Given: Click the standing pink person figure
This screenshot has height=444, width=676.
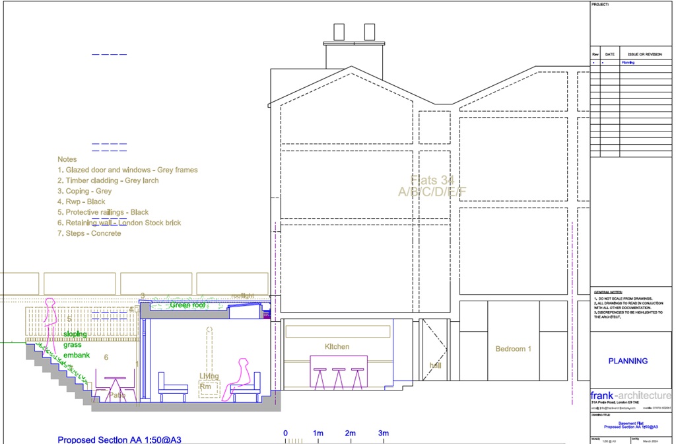Looking at the screenshot, I should click(50, 319).
